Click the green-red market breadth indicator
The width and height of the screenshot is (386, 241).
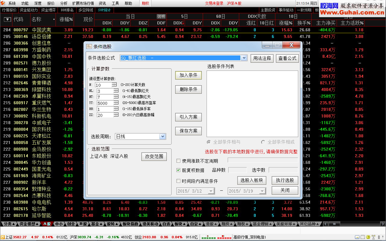216,237
